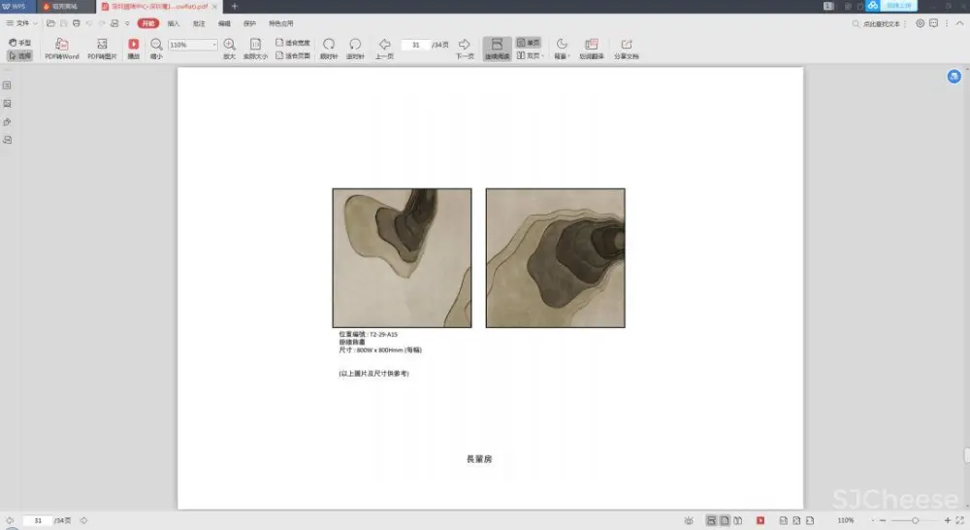Switch to single page (单页) view

click(529, 43)
